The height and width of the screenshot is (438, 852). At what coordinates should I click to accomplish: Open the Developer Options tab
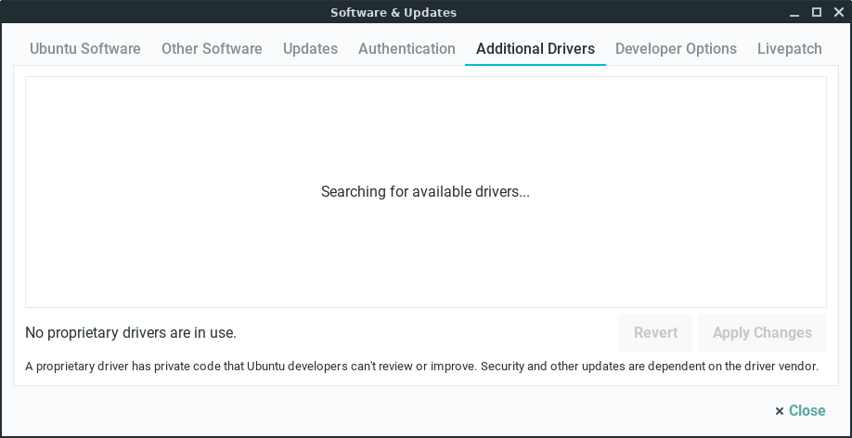[x=676, y=48]
